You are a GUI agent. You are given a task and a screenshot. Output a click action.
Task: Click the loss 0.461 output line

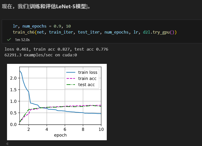pyautogui.click(x=56, y=49)
